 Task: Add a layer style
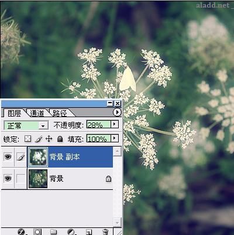22,232
